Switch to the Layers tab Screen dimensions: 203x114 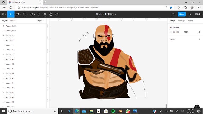(5, 21)
